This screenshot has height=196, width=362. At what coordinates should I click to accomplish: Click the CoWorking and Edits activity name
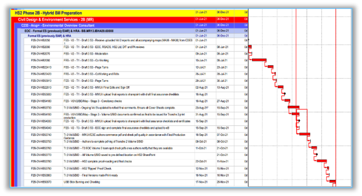click(92, 74)
